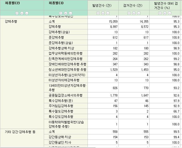Image resolution: width=182 pixels, height=148 pixels.
Task: Select the 소계 row with 15,059 cases
Action: (x=52, y=21)
